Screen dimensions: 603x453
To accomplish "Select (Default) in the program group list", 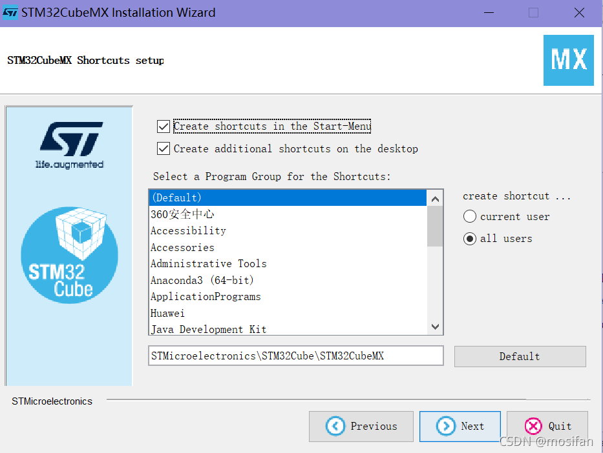I will click(x=288, y=197).
